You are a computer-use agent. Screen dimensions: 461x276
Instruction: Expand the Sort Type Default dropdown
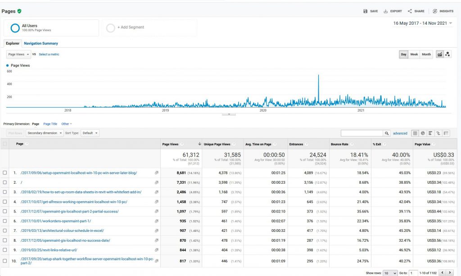(x=90, y=133)
